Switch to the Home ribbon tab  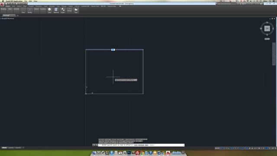pos(8,6)
